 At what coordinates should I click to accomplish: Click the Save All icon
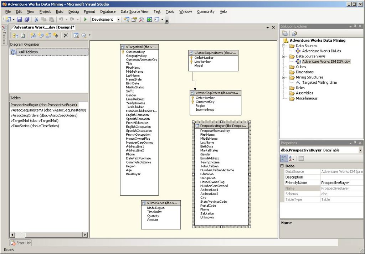point(27,20)
